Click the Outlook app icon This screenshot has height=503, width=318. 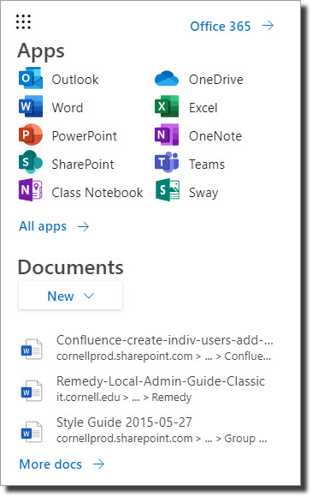(x=31, y=78)
